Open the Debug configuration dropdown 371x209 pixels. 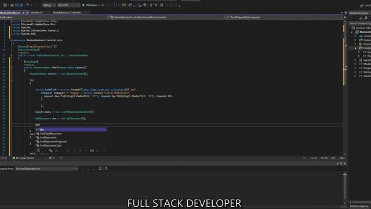49,5
